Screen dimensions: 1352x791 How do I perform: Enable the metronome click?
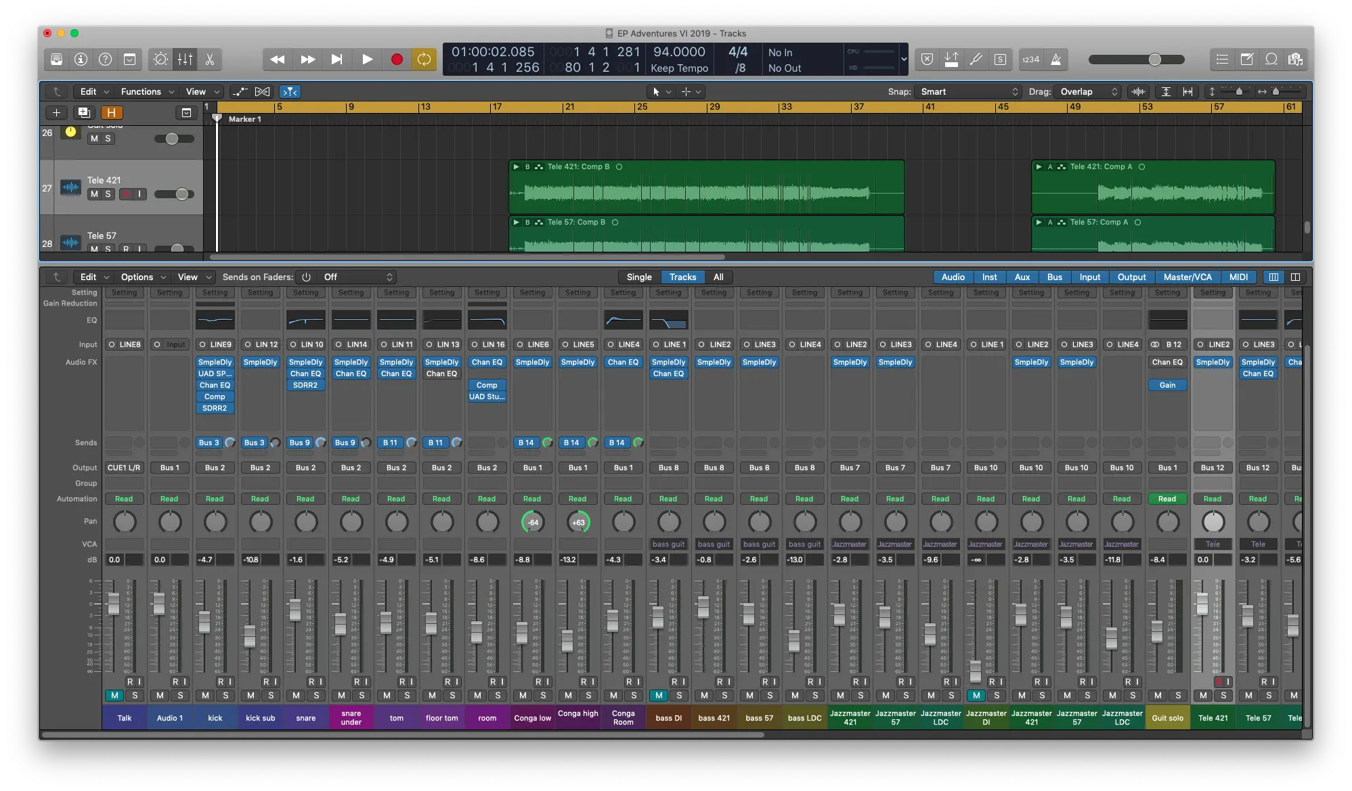pyautogui.click(x=1055, y=60)
